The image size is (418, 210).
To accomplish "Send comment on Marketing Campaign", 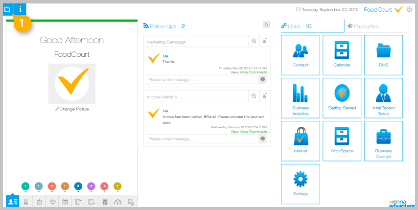I will pyautogui.click(x=262, y=79).
